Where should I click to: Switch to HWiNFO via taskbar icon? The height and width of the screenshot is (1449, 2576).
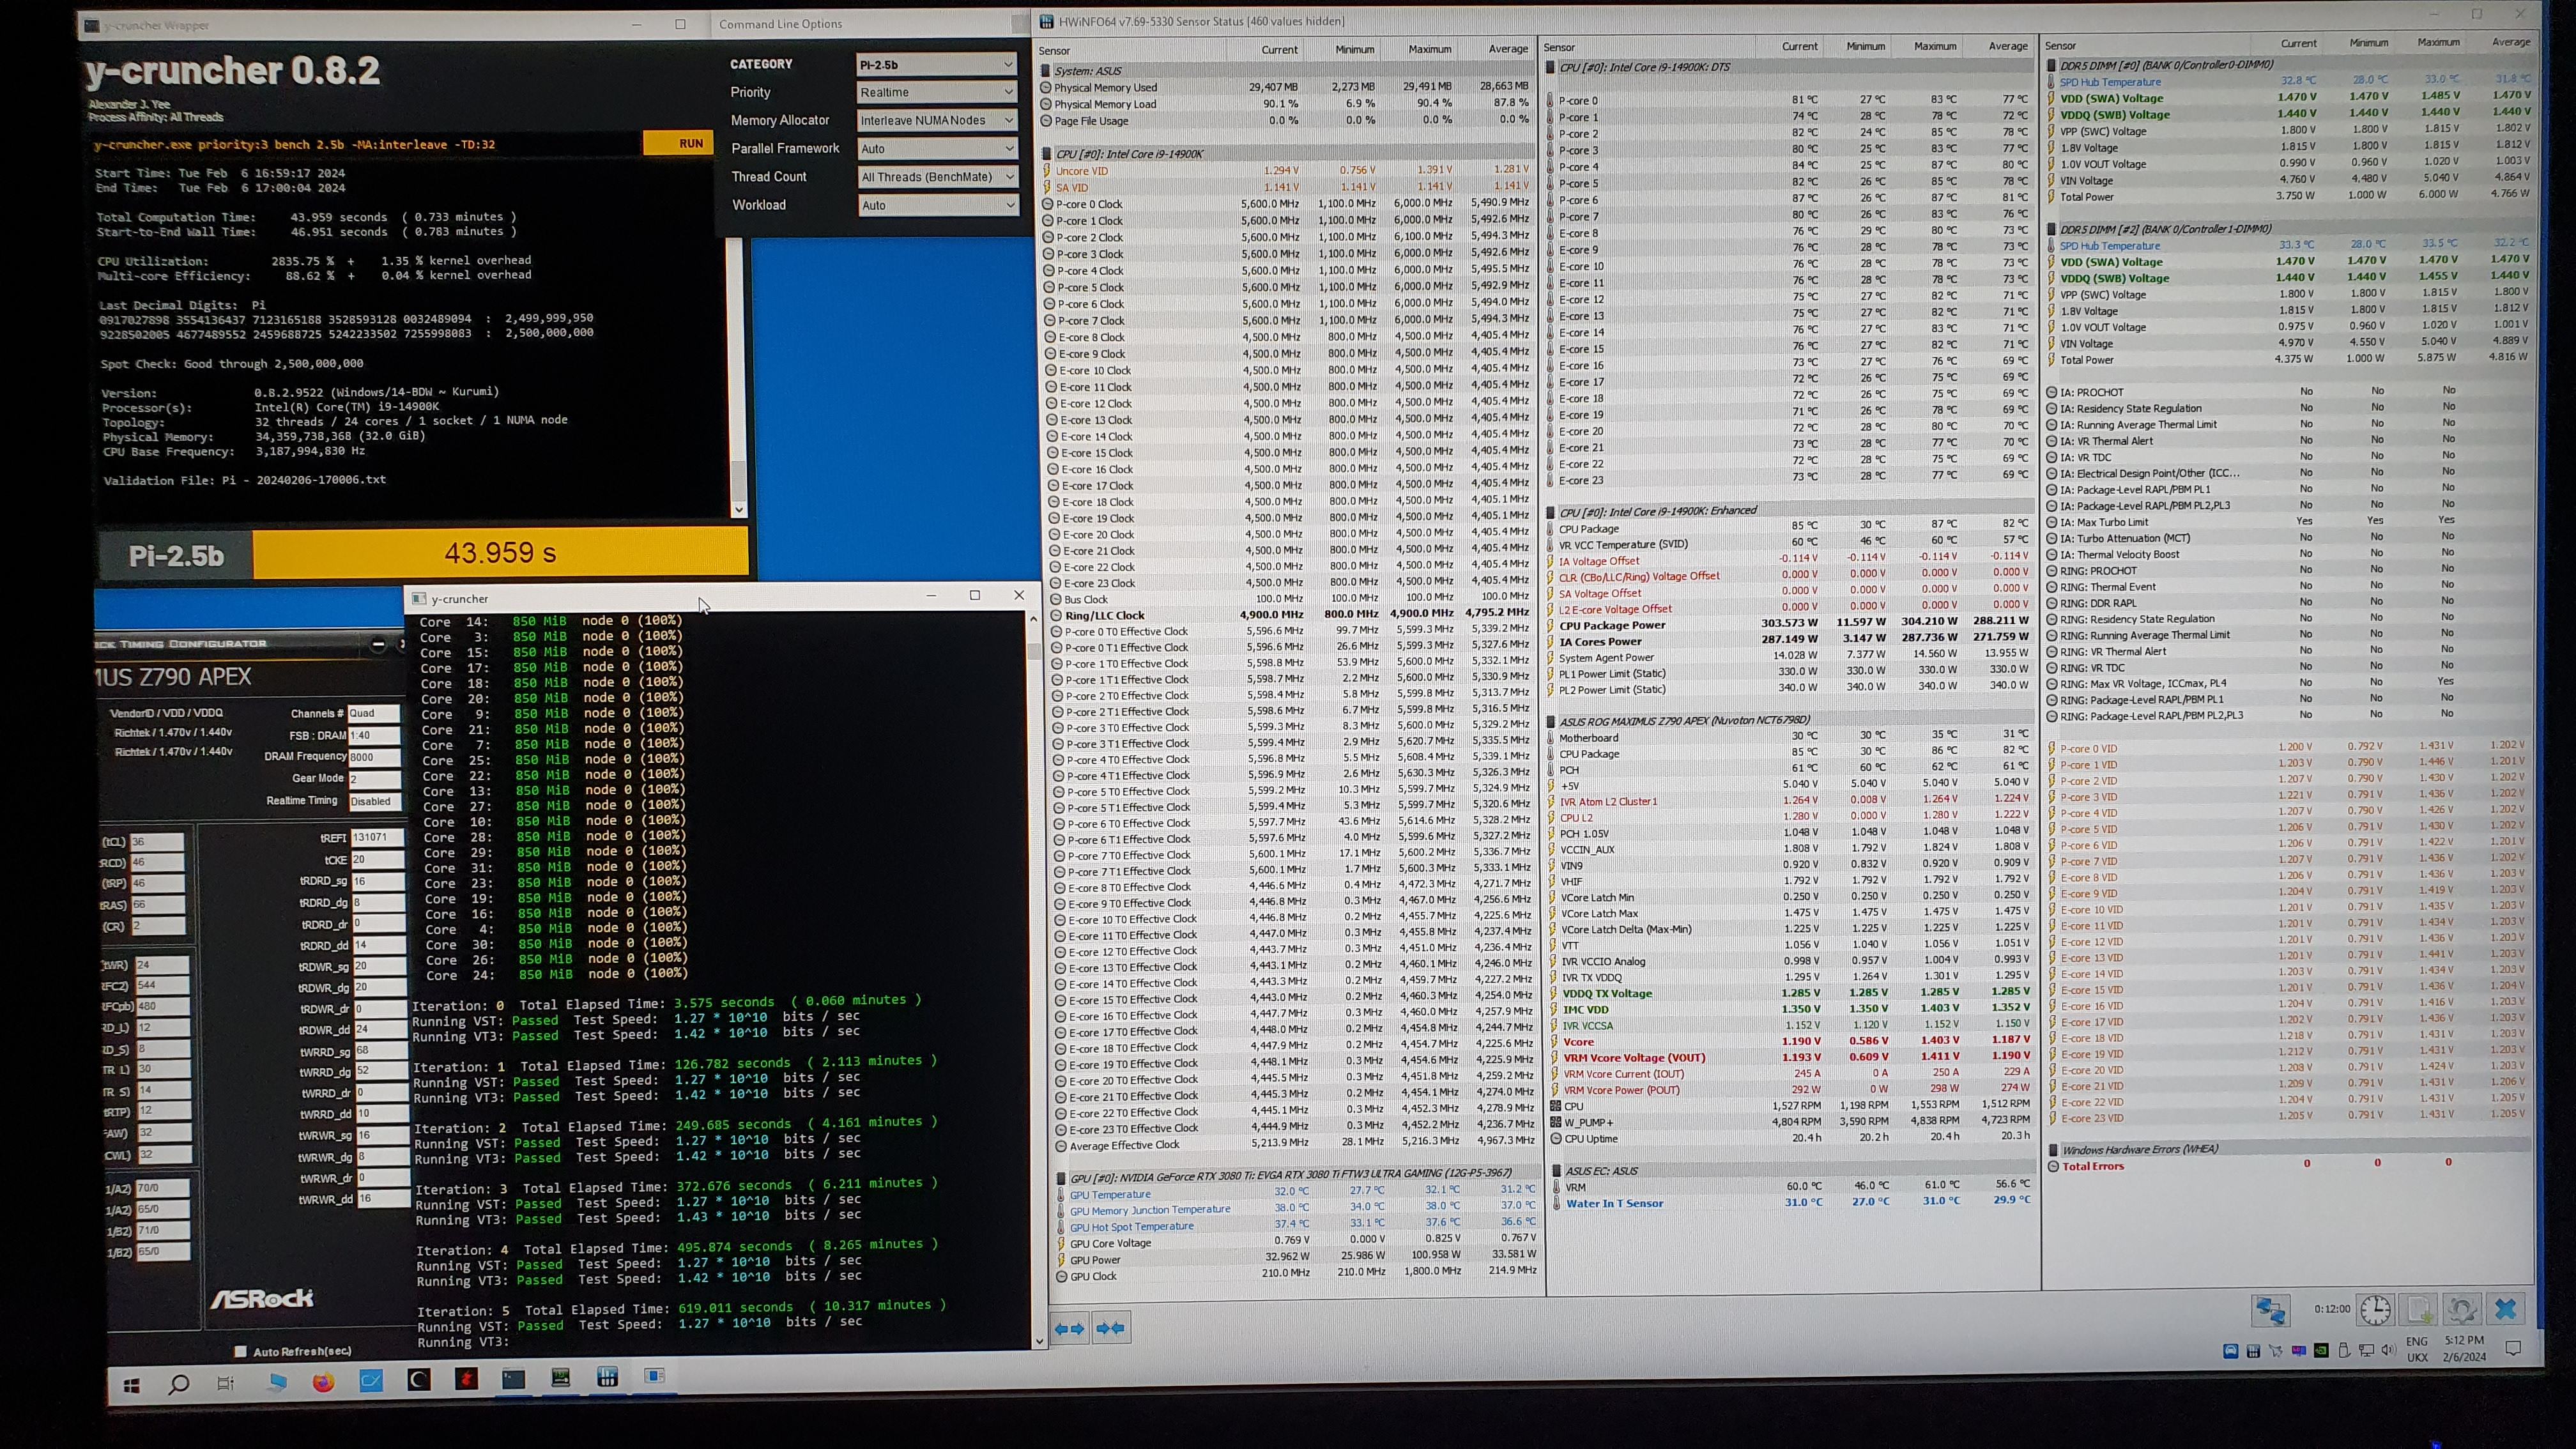[607, 1377]
